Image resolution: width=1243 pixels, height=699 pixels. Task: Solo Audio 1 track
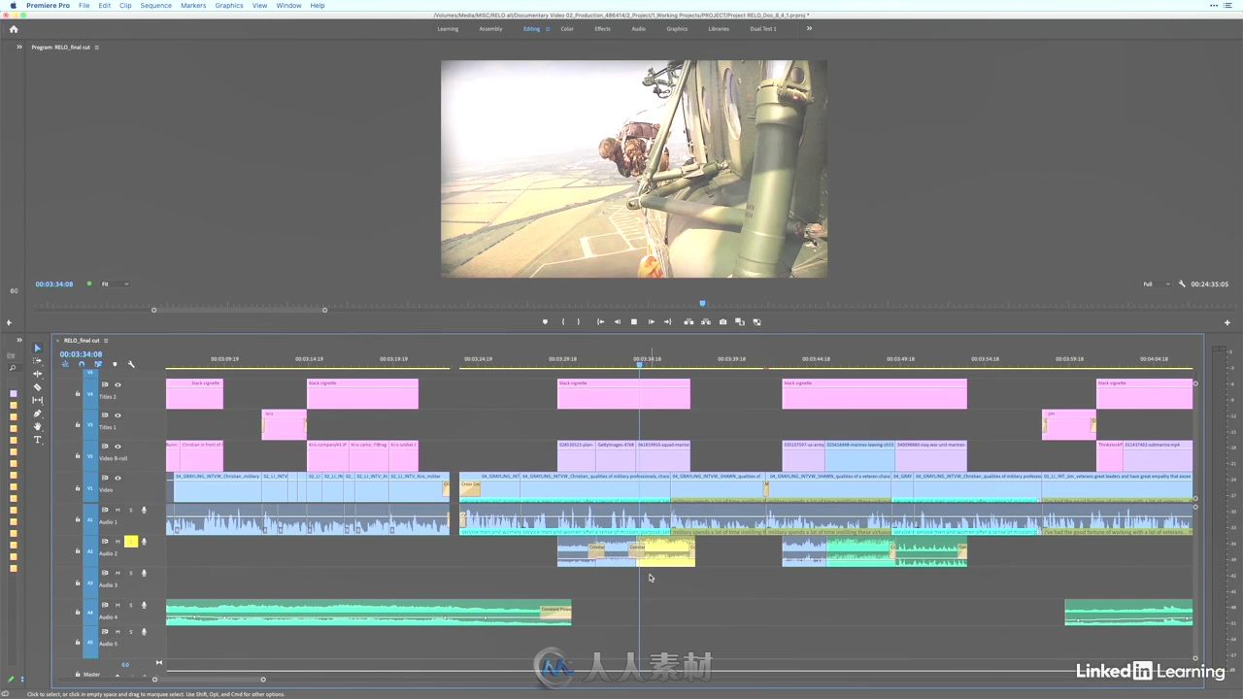coord(131,510)
